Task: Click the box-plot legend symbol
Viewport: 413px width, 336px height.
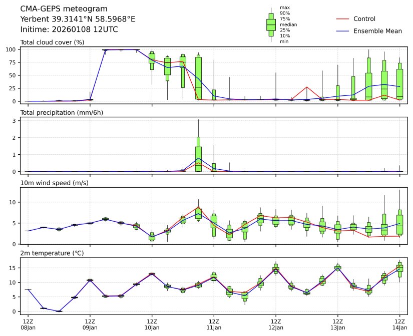Action: pos(271,24)
